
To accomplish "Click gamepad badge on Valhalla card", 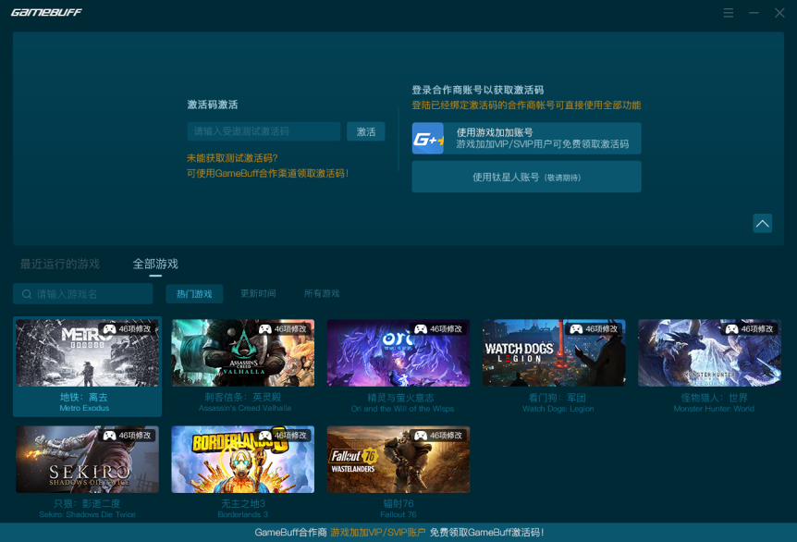I will (283, 329).
